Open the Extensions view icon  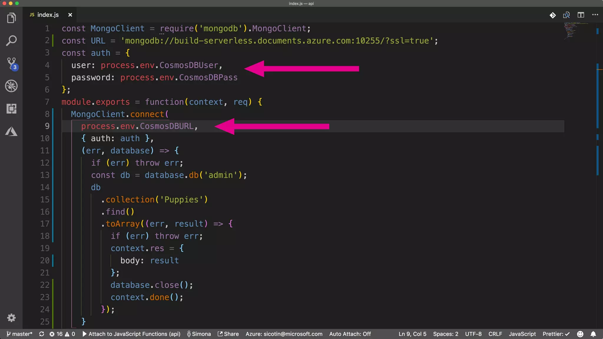11,109
